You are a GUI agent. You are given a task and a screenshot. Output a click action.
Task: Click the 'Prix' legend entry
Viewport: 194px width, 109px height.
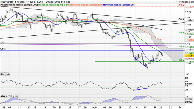(3, 5)
